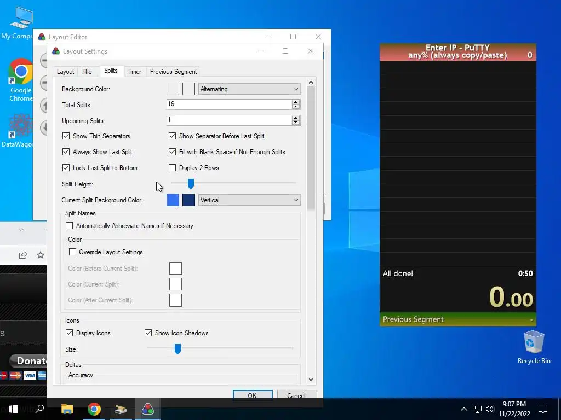Pick second Background Color swatch
The image size is (561, 420).
(188, 89)
